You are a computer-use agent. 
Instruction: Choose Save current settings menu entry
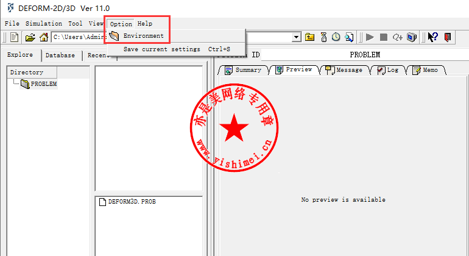pyautogui.click(x=161, y=49)
